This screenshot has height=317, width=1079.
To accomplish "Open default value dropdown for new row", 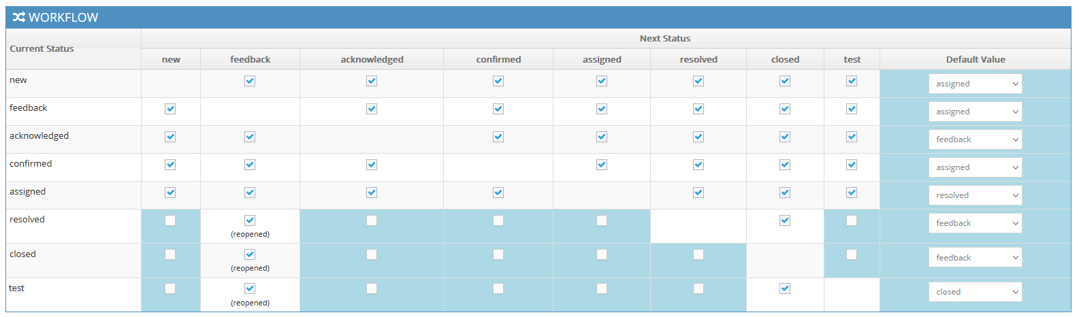I will tap(975, 84).
